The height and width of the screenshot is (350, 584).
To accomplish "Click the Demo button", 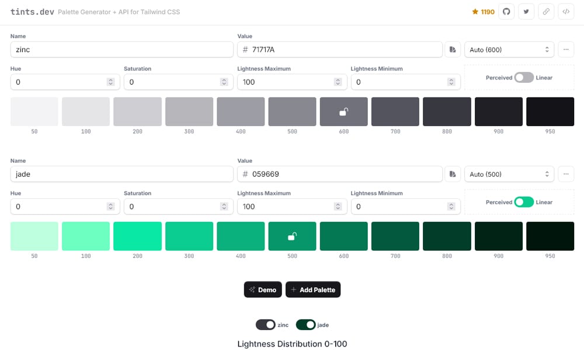I will tap(263, 289).
